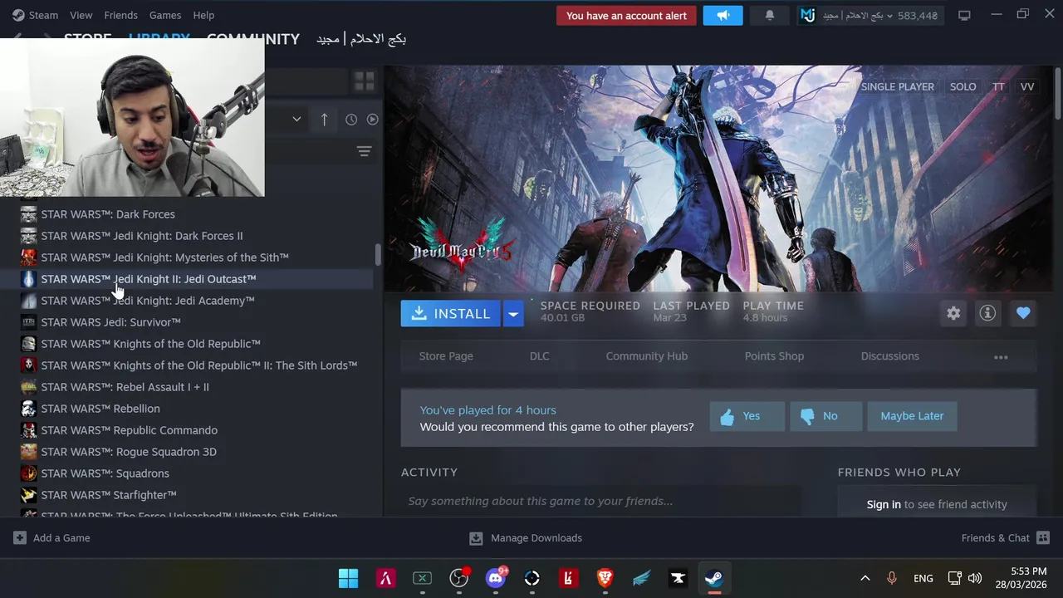Open the advanced filter lines icon
The image size is (1063, 598).
tap(364, 151)
